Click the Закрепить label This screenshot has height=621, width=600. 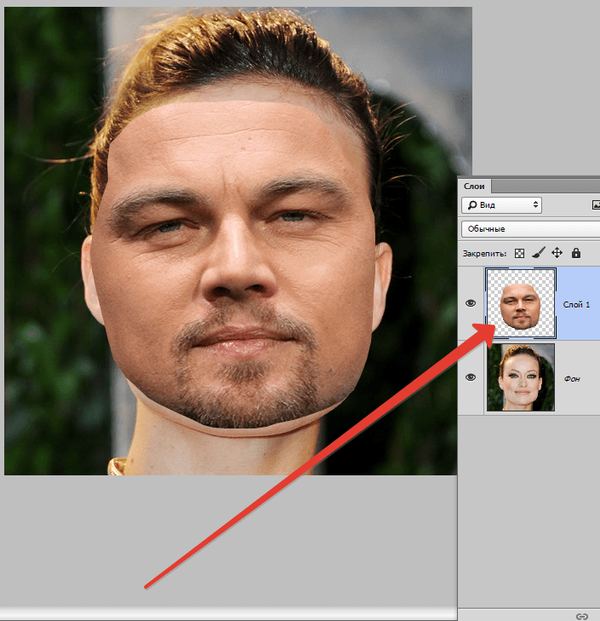(x=484, y=254)
